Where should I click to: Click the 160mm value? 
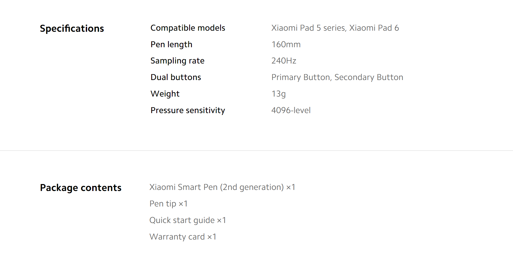(x=286, y=45)
